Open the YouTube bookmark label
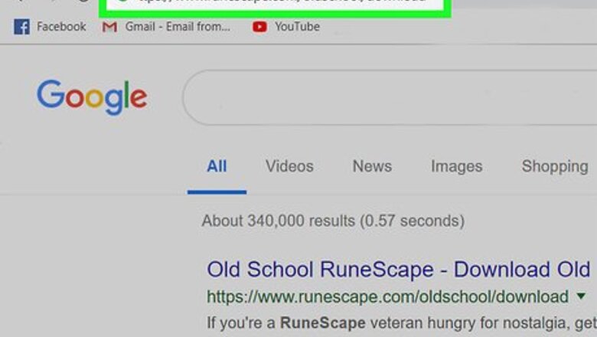 [x=297, y=27]
